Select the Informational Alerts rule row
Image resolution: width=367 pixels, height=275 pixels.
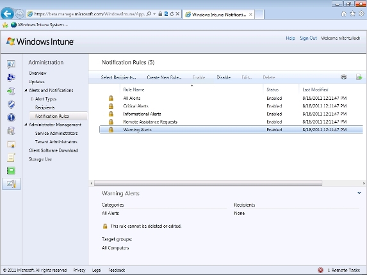[x=231, y=114]
